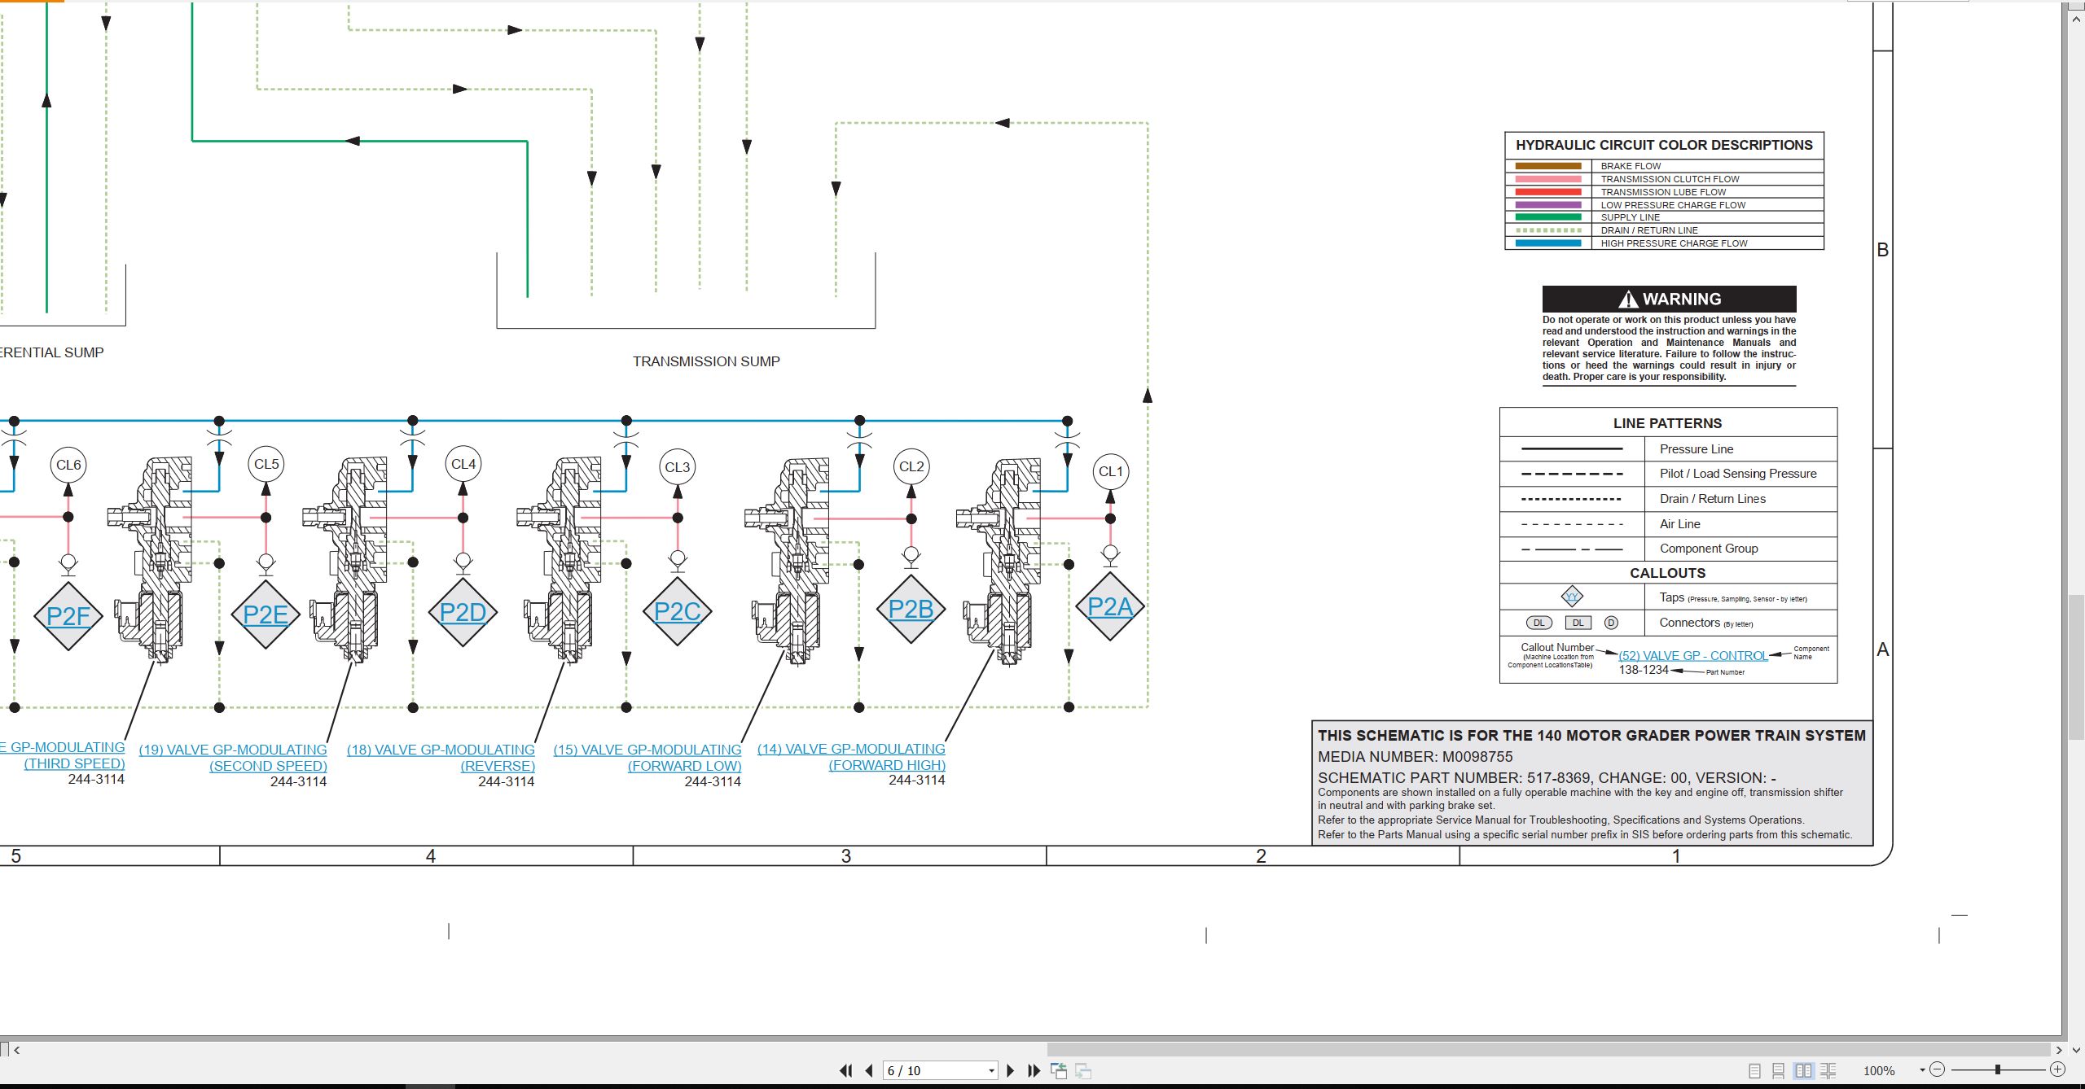Click the brown BRAKE FLOW color swatch
Image resolution: width=2085 pixels, height=1089 pixels.
(1548, 166)
